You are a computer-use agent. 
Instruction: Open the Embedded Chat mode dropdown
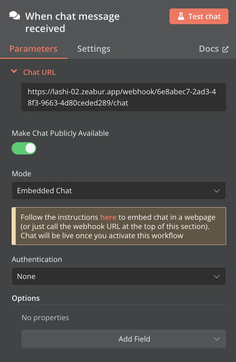click(119, 191)
